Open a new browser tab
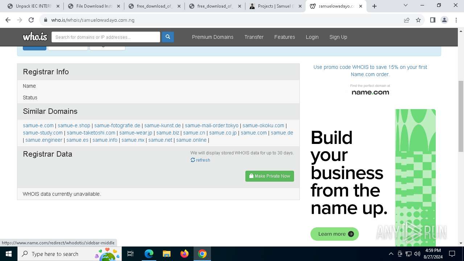 click(374, 6)
